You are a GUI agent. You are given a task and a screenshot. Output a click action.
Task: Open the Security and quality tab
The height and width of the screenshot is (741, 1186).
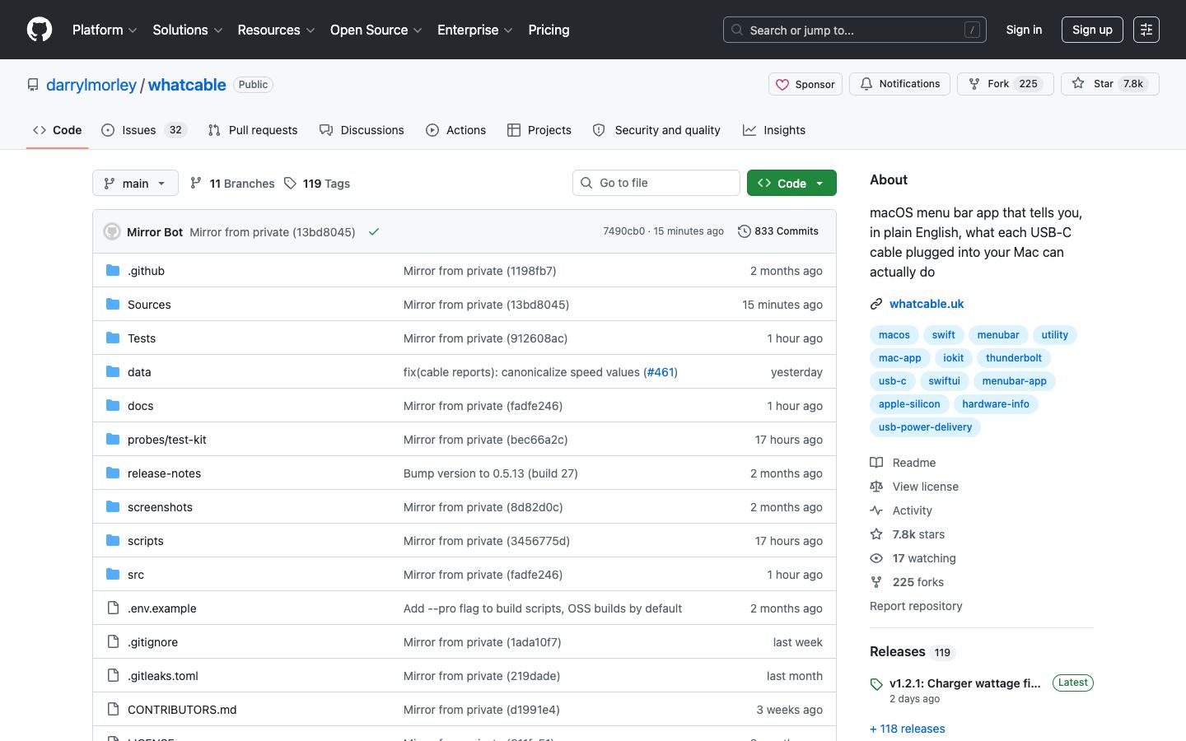point(656,130)
